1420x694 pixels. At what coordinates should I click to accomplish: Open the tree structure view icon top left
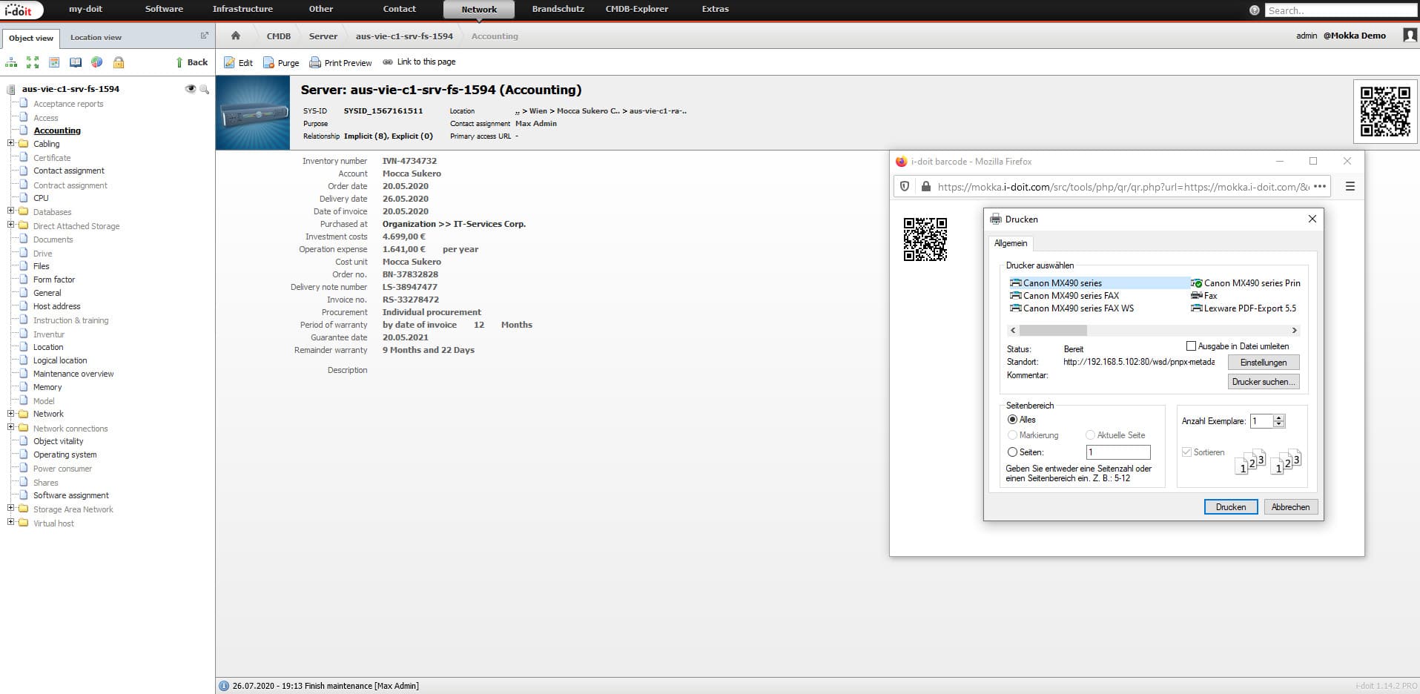10,62
